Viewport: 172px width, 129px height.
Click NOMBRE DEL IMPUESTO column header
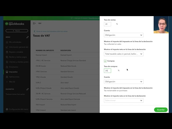coord(45,51)
